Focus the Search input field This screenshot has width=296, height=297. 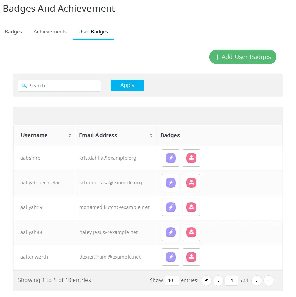pos(63,86)
